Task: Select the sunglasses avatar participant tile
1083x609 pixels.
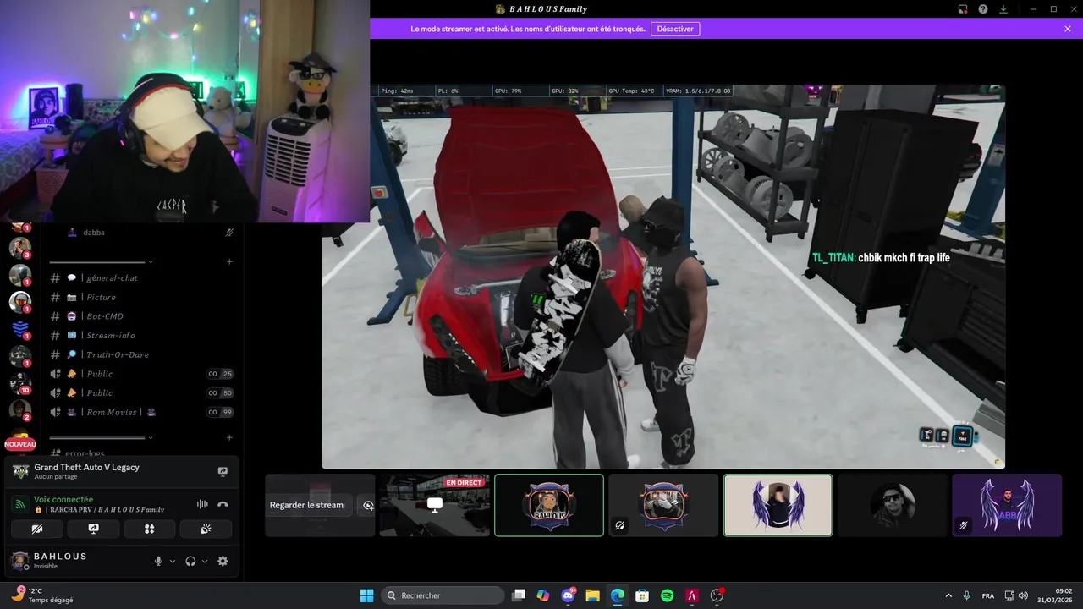Action: point(892,505)
